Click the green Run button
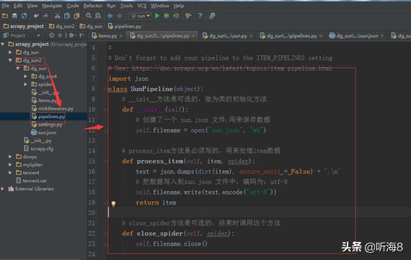 pos(156,16)
